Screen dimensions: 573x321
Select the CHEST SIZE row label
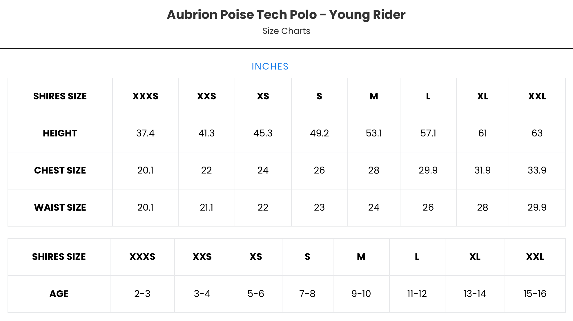60,170
